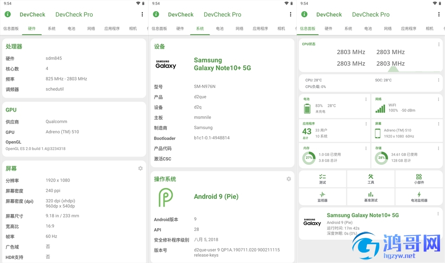Open the overflow menu in the right screen header
Image resolution: width=445 pixels, height=263 pixels.
[x=439, y=14]
